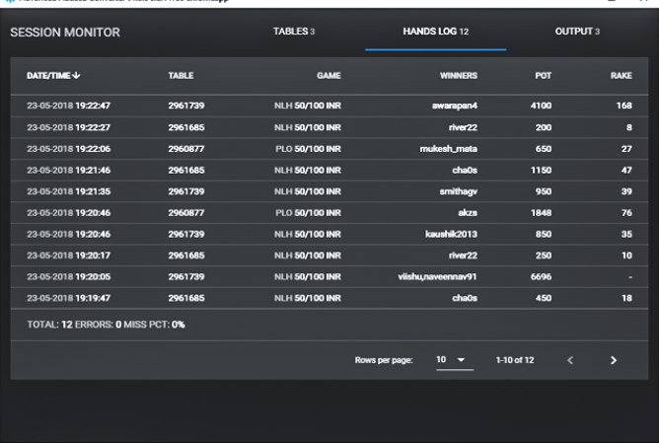This screenshot has width=659, height=443.
Task: Sort by the Game column header
Action: coord(329,76)
